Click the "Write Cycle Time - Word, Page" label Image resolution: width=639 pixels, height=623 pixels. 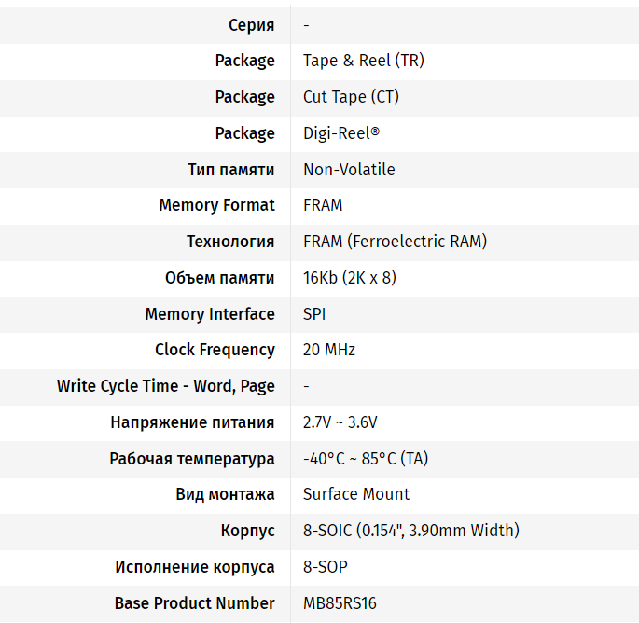click(165, 386)
